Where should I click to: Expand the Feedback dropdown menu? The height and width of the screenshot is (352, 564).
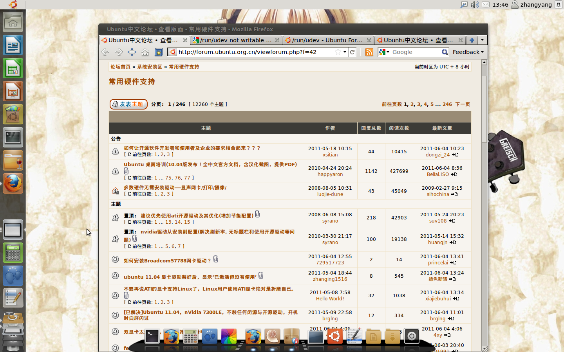click(468, 52)
